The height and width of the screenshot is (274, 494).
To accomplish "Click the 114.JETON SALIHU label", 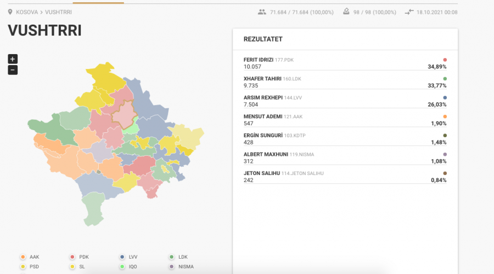I will [302, 173].
